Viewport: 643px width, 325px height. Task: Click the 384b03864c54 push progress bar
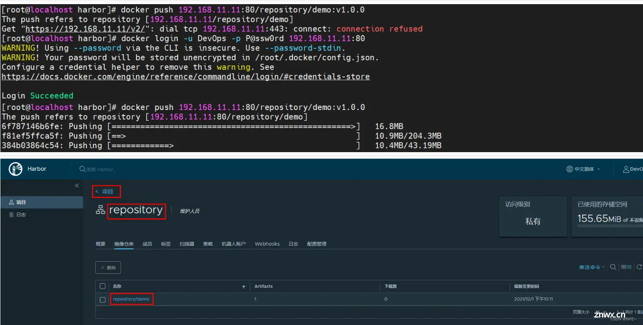[x=234, y=145]
